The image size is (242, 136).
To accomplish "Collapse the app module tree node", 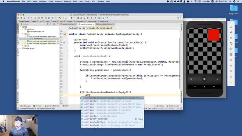I will (20, 27).
